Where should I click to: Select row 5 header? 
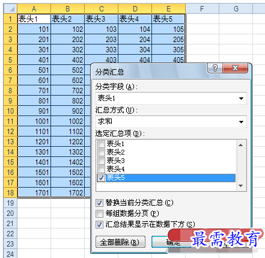click(x=10, y=60)
